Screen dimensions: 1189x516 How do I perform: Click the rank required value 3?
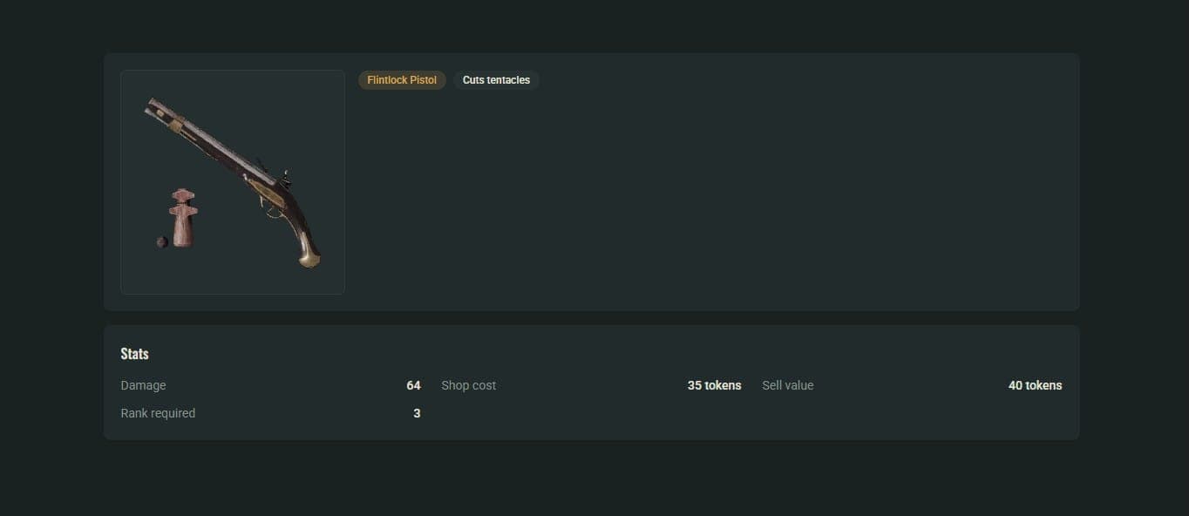coord(417,413)
